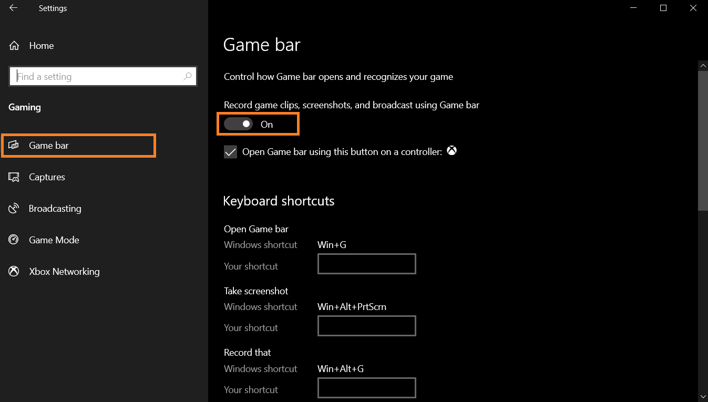Image resolution: width=708 pixels, height=402 pixels.
Task: Click Your shortcut field for Record that
Action: pos(367,388)
